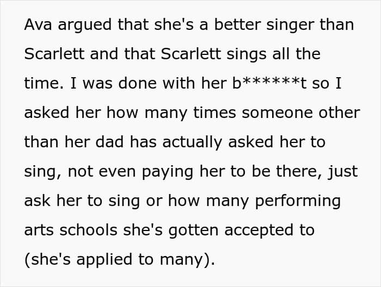Click the word "actually" in fifth line

[x=192, y=143]
